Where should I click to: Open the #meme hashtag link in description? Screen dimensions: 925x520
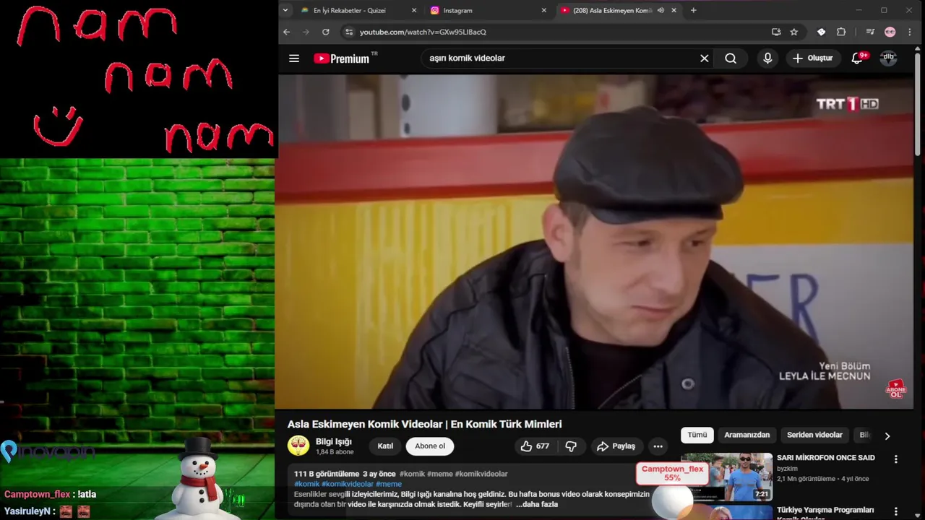tap(389, 484)
